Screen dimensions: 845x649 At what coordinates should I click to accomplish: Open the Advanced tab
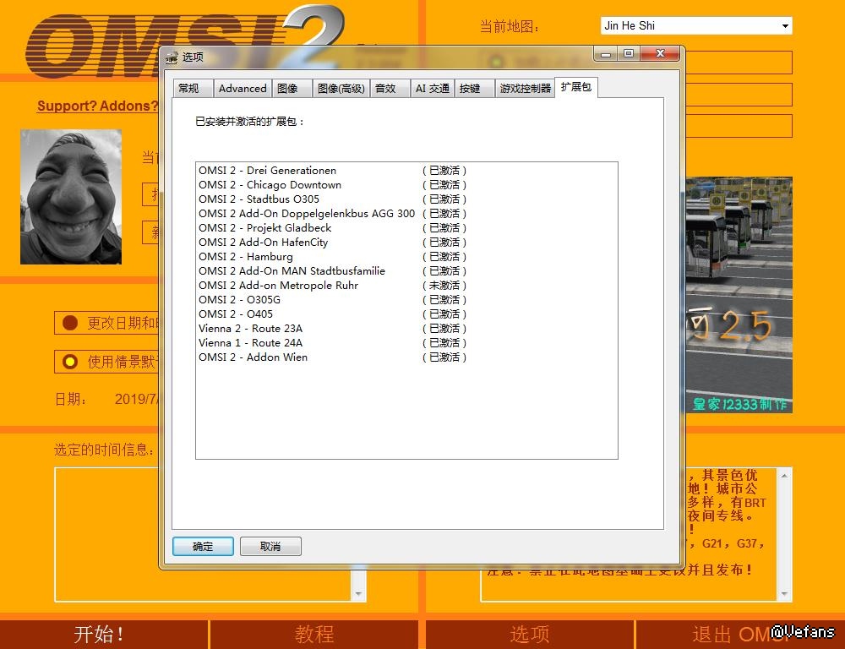(x=243, y=89)
